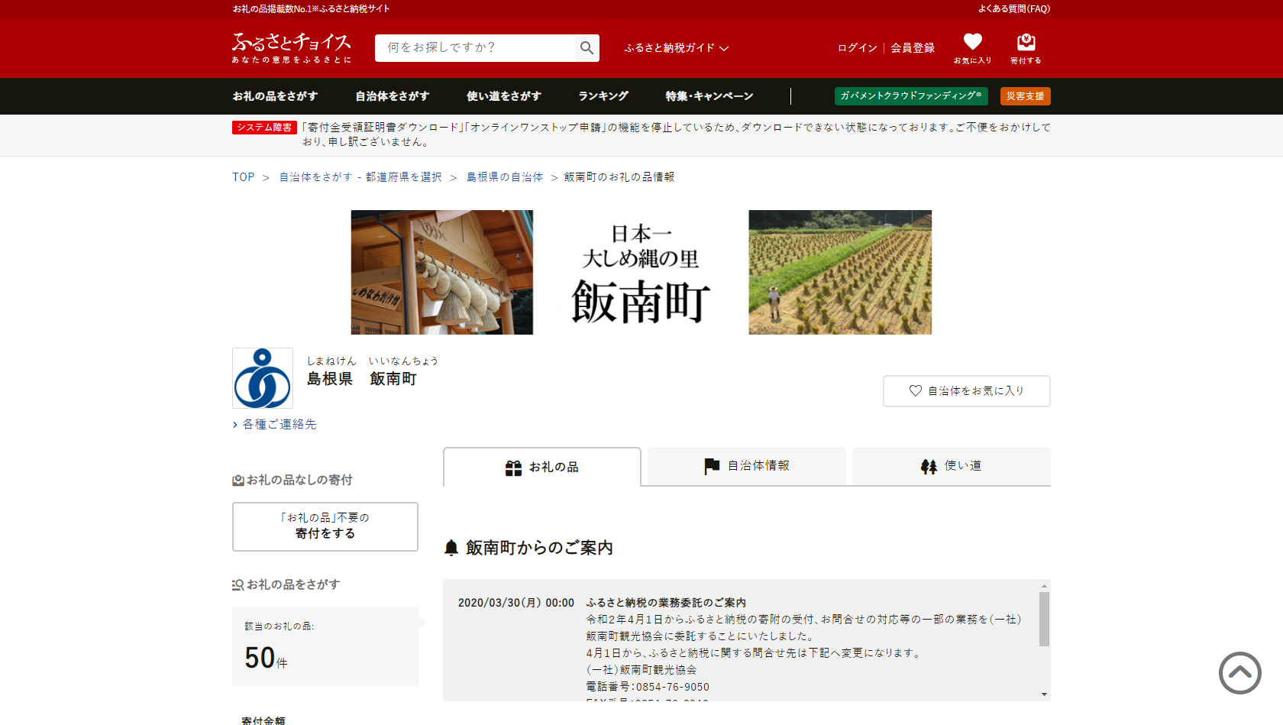This screenshot has height=725, width=1283.
Task: Open 特集・キャンペーン menu item
Action: point(709,95)
